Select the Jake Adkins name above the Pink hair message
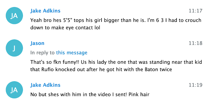The width and height of the screenshot is (216, 105). tap(45, 85)
